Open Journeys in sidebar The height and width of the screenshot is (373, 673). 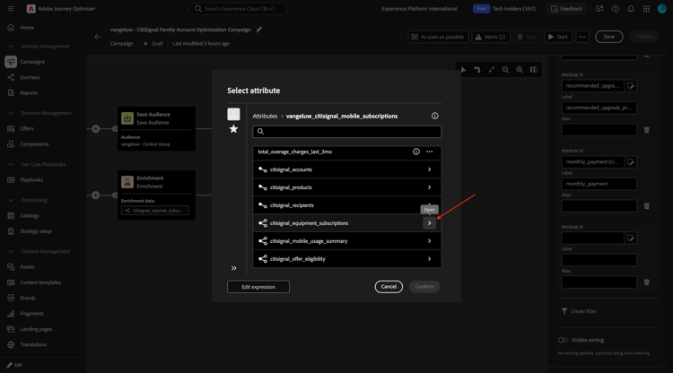pyautogui.click(x=30, y=77)
